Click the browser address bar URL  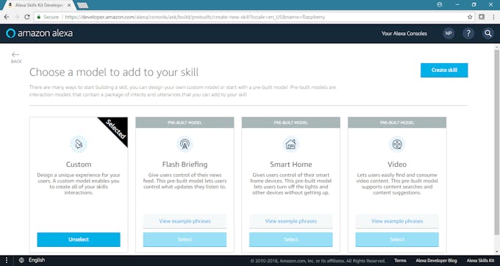tap(195, 17)
